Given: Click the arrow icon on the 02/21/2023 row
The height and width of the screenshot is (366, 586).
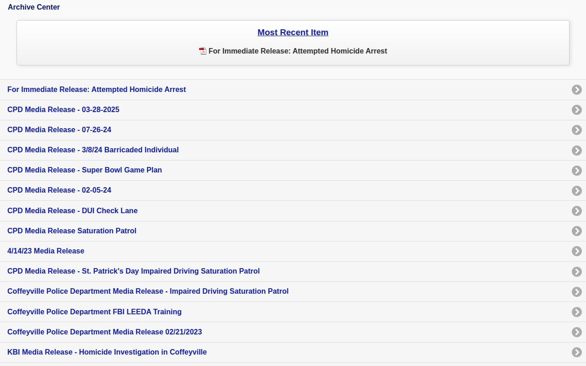Looking at the screenshot, I should 577,332.
